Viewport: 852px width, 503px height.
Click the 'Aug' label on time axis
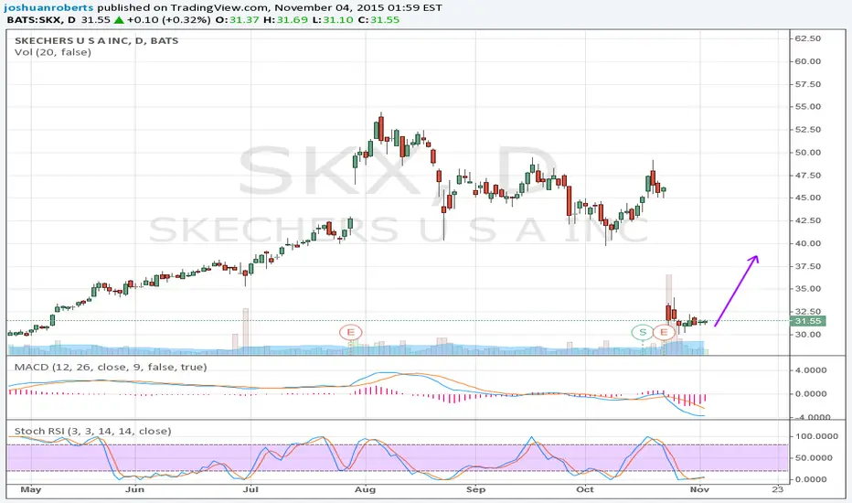pyautogui.click(x=365, y=489)
